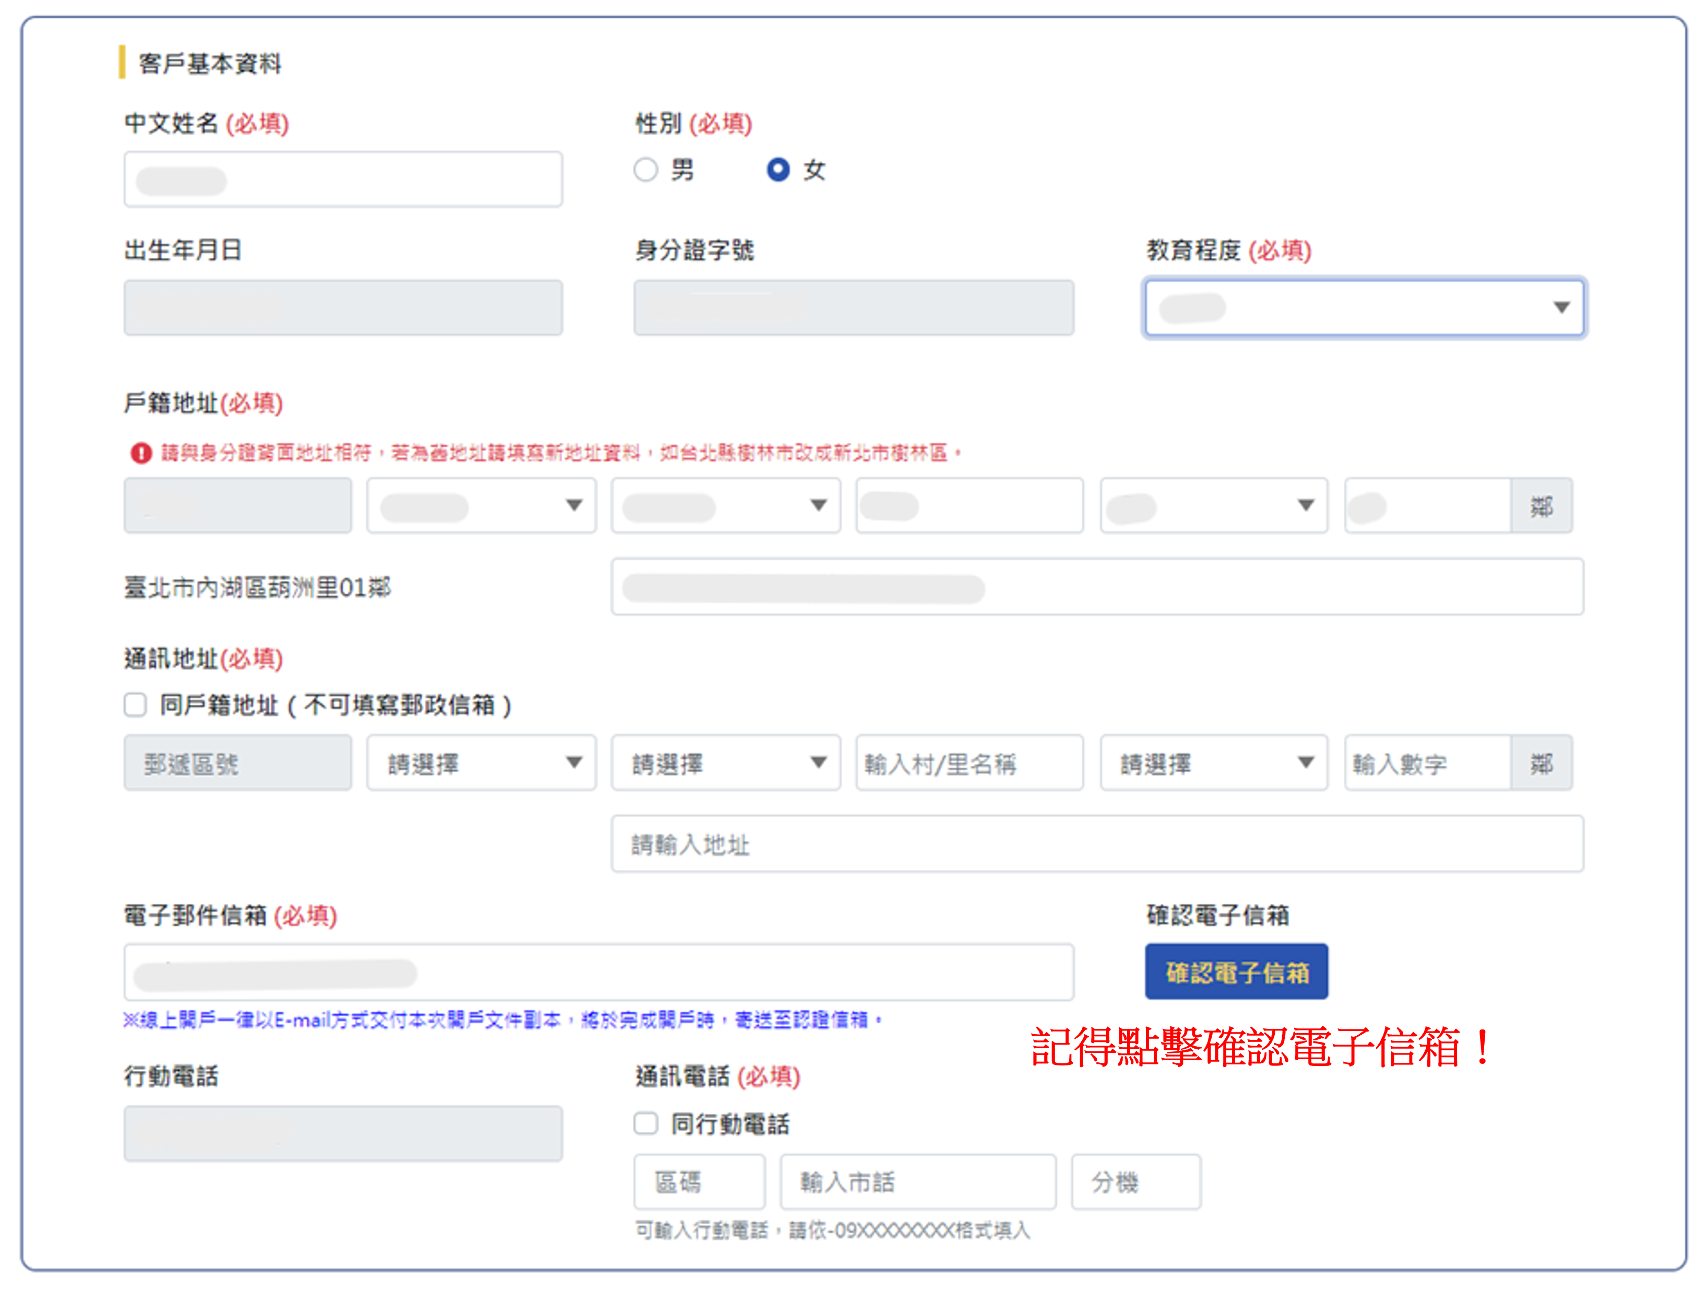Open the 戶籍地址 city dropdown
Image resolution: width=1705 pixels, height=1292 pixels.
coord(481,506)
